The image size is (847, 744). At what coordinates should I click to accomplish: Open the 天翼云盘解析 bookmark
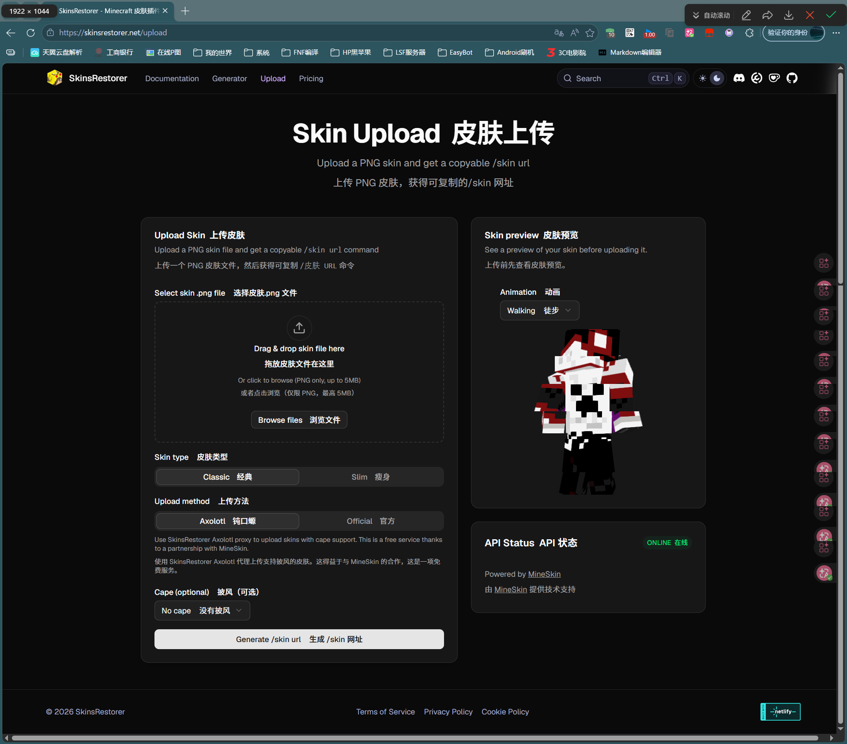pos(56,53)
